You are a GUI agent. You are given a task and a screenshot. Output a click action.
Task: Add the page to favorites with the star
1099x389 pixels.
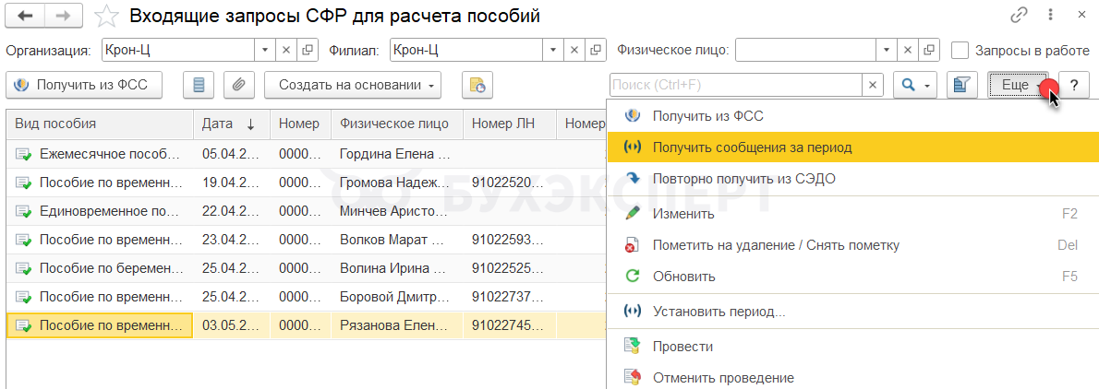[106, 16]
